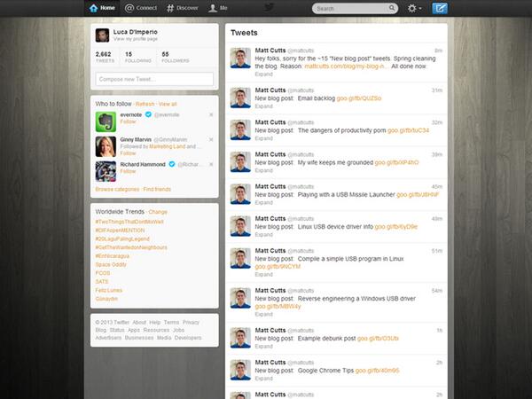Image resolution: width=532 pixels, height=399 pixels.
Task: Expand the Reverse engineering tweet
Action: click(263, 314)
